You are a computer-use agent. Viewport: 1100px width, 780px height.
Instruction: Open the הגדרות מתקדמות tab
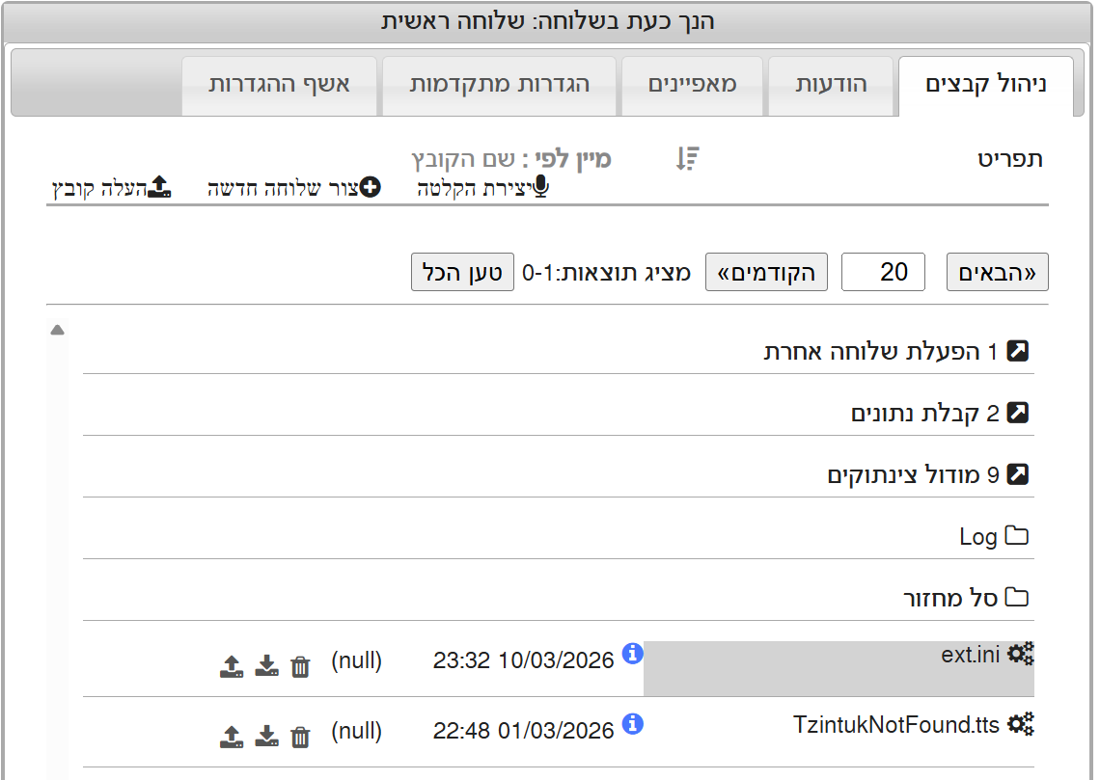coord(499,85)
